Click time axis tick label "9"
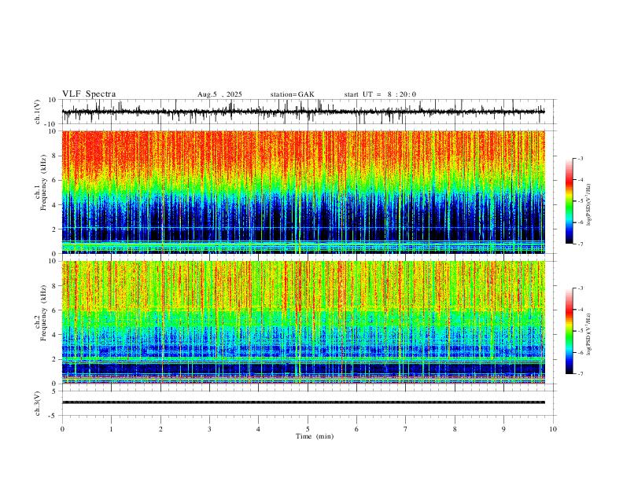623x481 pixels. 503,429
